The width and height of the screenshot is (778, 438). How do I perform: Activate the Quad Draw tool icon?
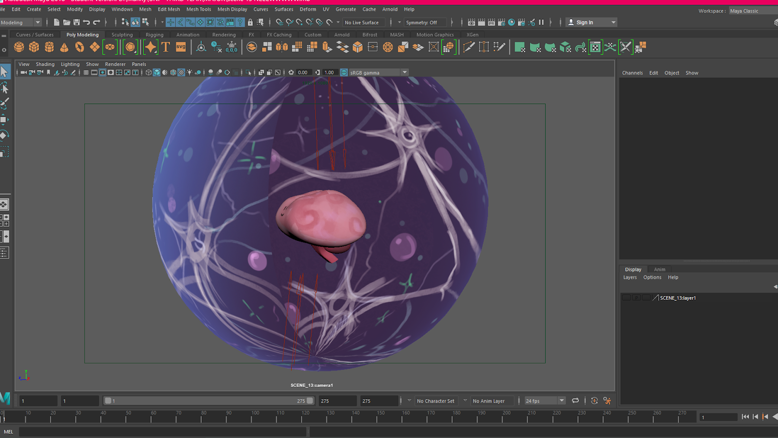pyautogui.click(x=498, y=47)
